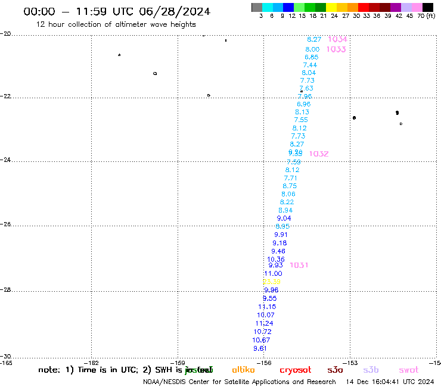Screen dimensions: 441x387
Task: Click the pink '1034' swot value
Action: point(337,39)
